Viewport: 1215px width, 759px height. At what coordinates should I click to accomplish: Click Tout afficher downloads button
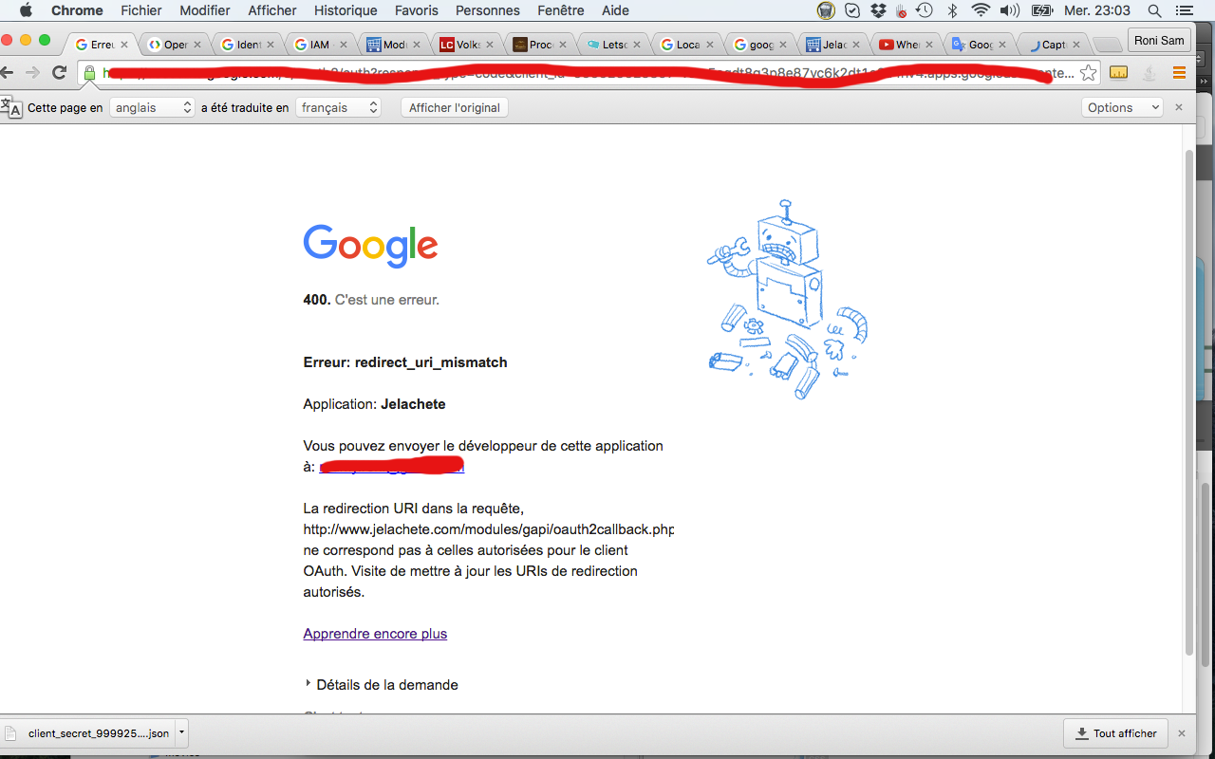tap(1115, 733)
